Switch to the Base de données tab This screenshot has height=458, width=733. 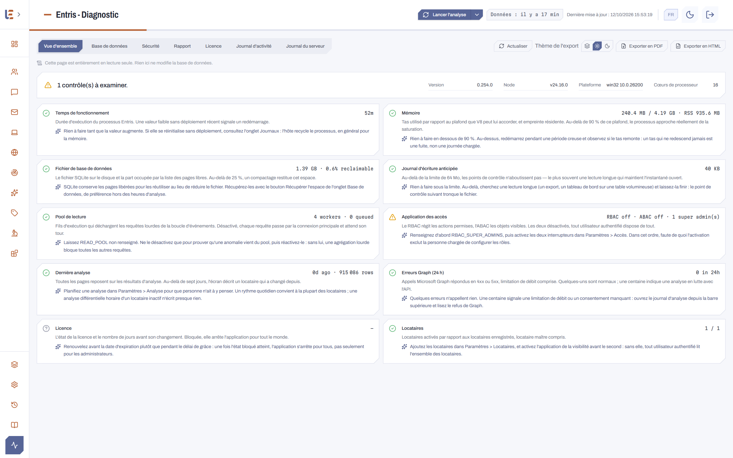pos(109,46)
